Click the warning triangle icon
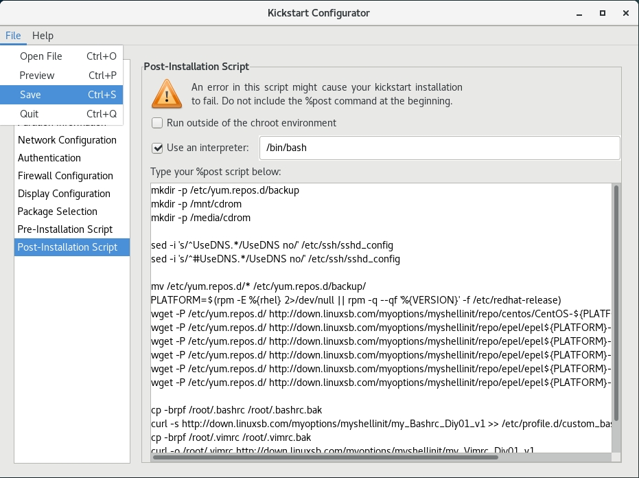The height and width of the screenshot is (478, 639). pyautogui.click(x=166, y=93)
